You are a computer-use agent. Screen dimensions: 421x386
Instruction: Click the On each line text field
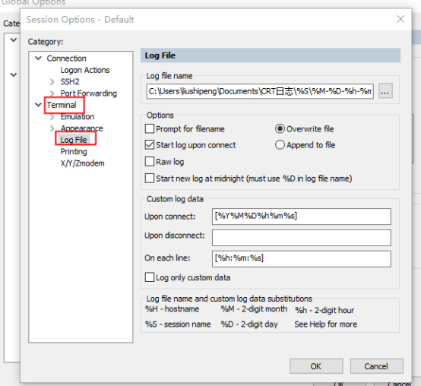pyautogui.click(x=301, y=259)
